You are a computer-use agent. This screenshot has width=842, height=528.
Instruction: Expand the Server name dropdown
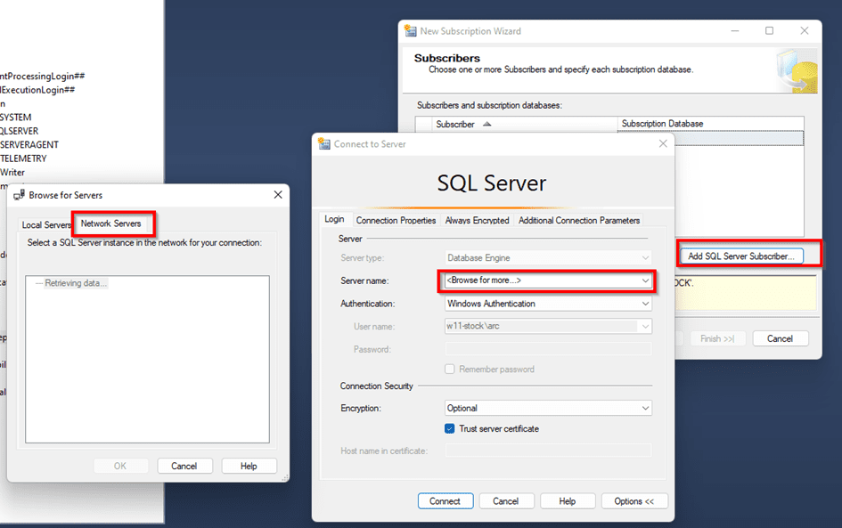(645, 280)
